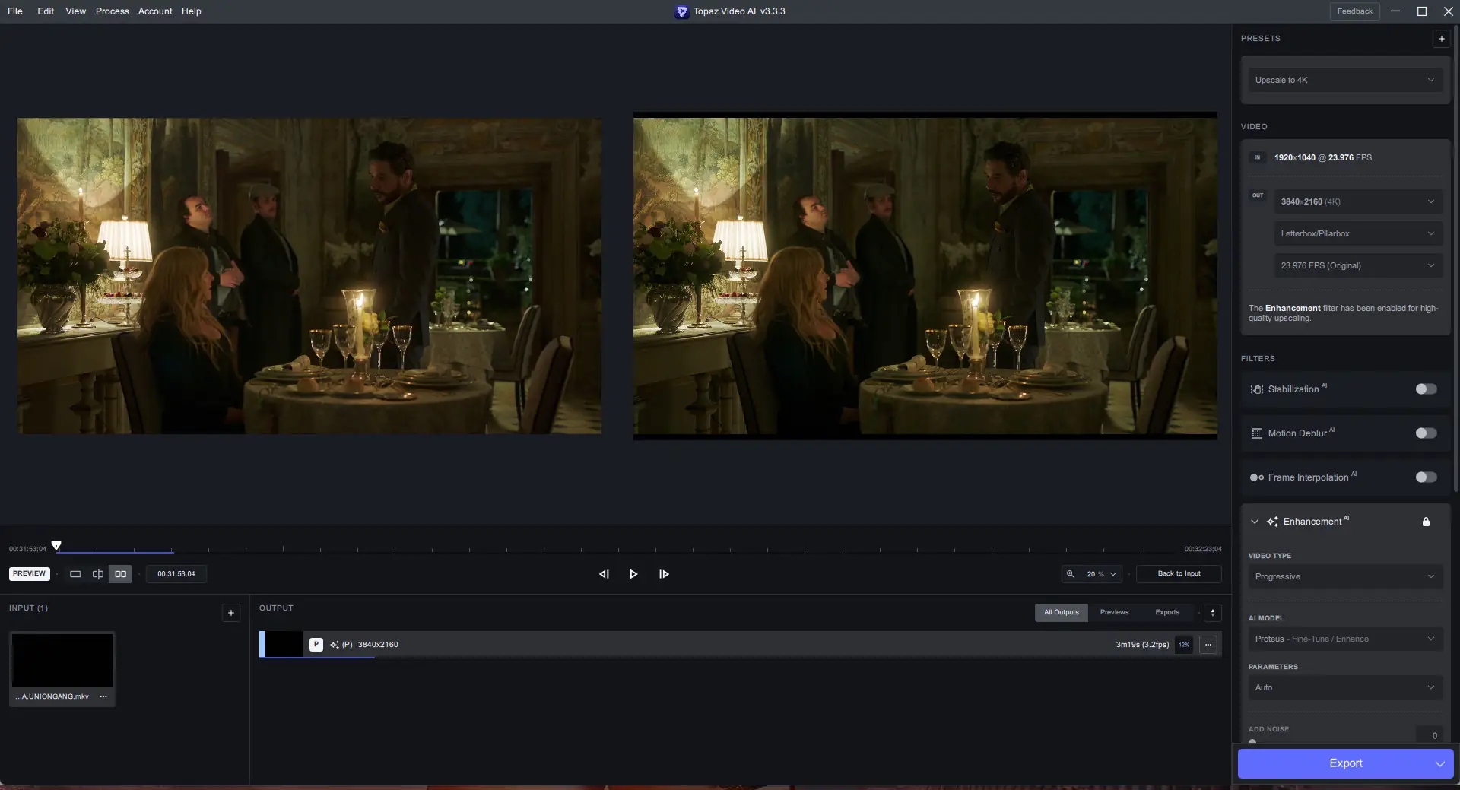Click the timecode field 00:31:53;04
1460x790 pixels.
(x=176, y=574)
